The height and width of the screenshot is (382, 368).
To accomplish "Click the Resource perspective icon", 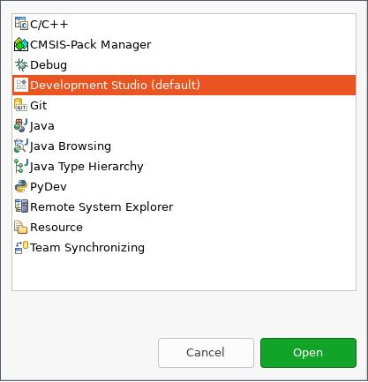I will pos(21,227).
